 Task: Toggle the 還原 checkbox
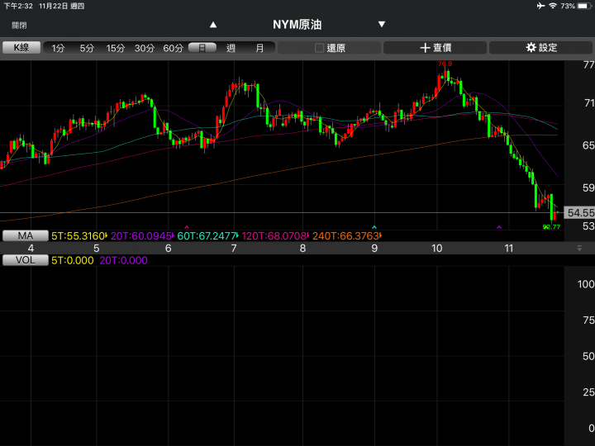(x=319, y=48)
